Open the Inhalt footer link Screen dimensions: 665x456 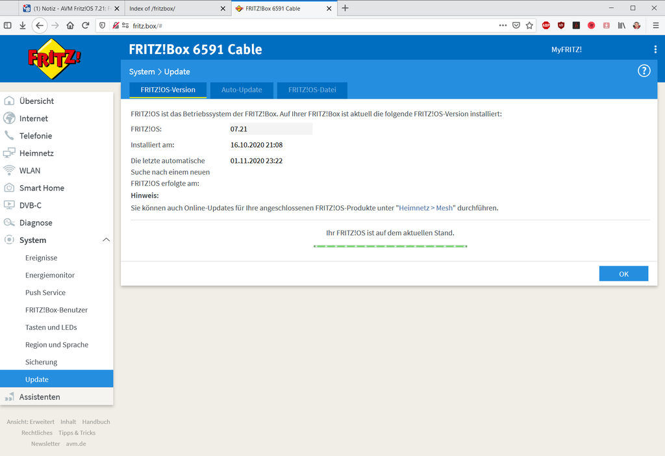(x=68, y=422)
